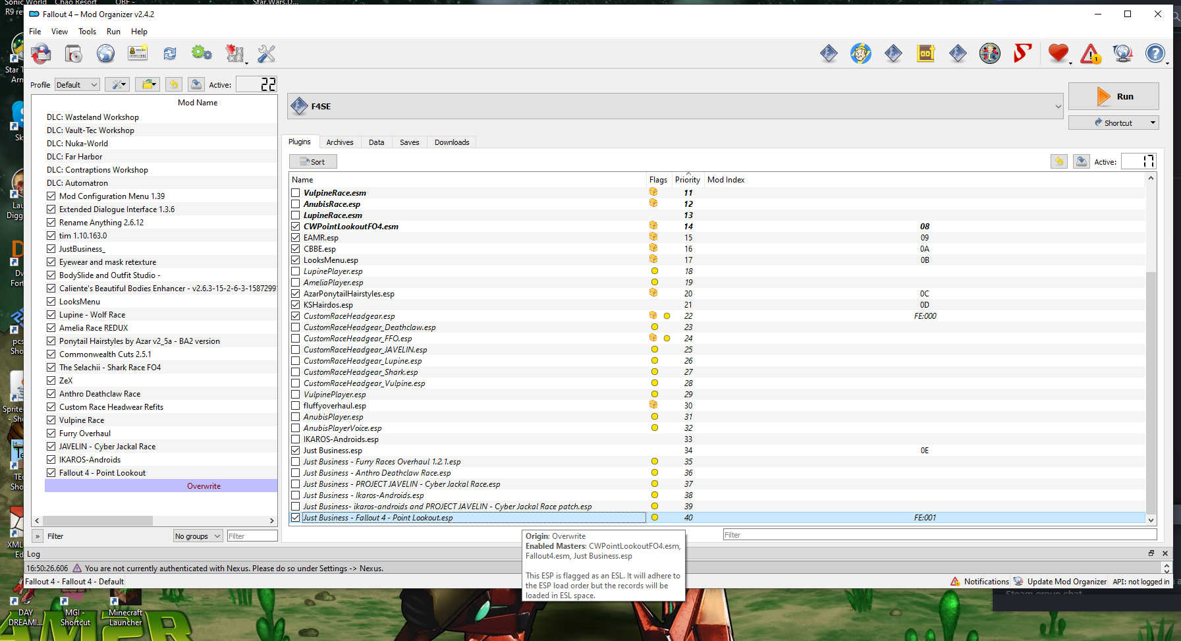
Task: Click the mod list create backup icon
Action: coord(196,84)
